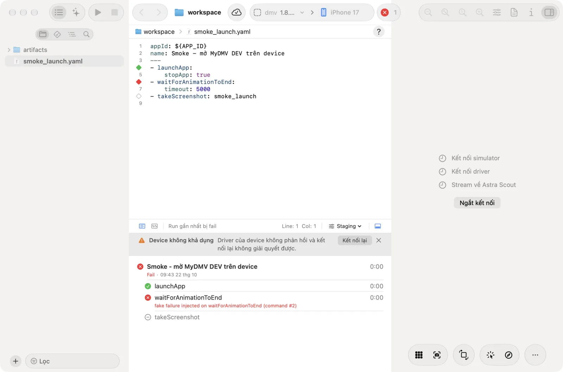The width and height of the screenshot is (563, 372).
Task: Open the grid apps icon
Action: click(x=419, y=355)
